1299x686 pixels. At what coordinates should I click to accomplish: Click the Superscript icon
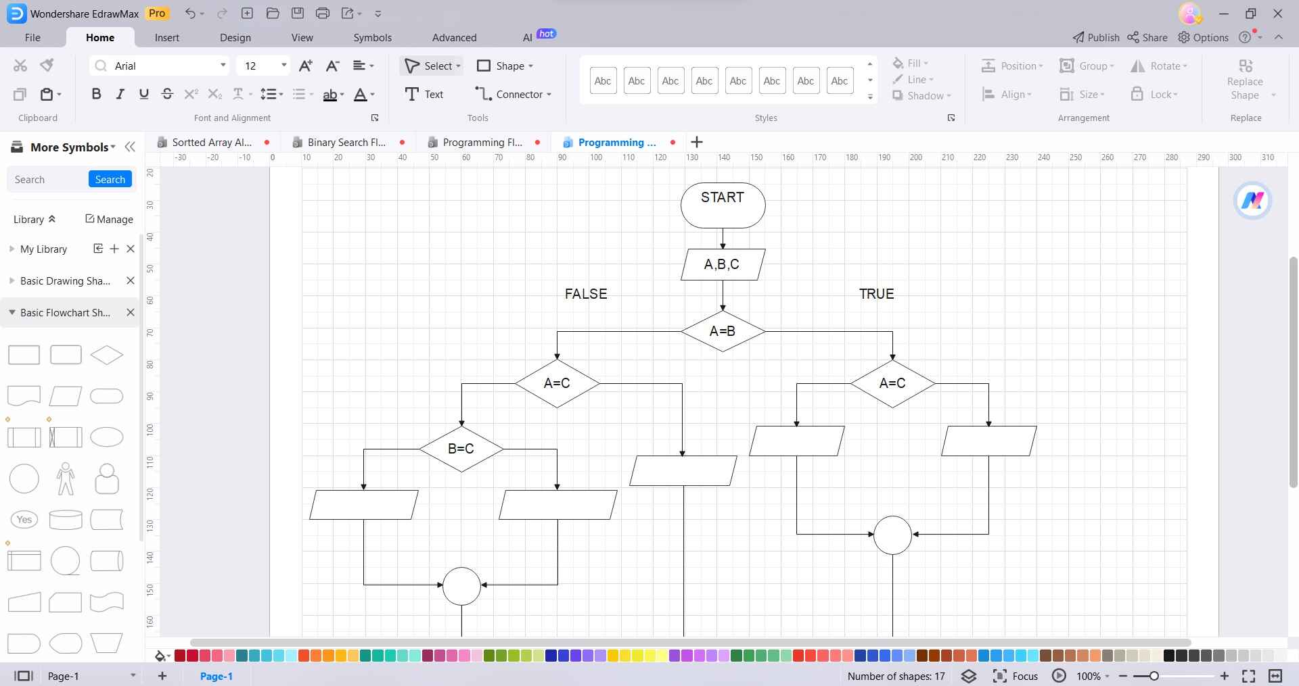click(x=191, y=95)
